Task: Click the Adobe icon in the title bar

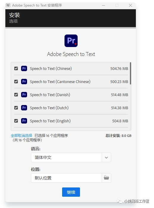Action: tap(8, 5)
